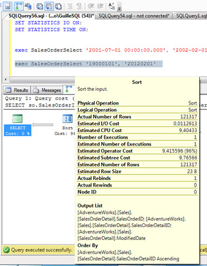Click exec line with '2001-07-01 00:00:00.000'
This screenshot has width=207, height=266.
click(111, 50)
